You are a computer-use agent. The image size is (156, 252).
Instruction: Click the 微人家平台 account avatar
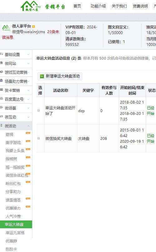pos(6,28)
